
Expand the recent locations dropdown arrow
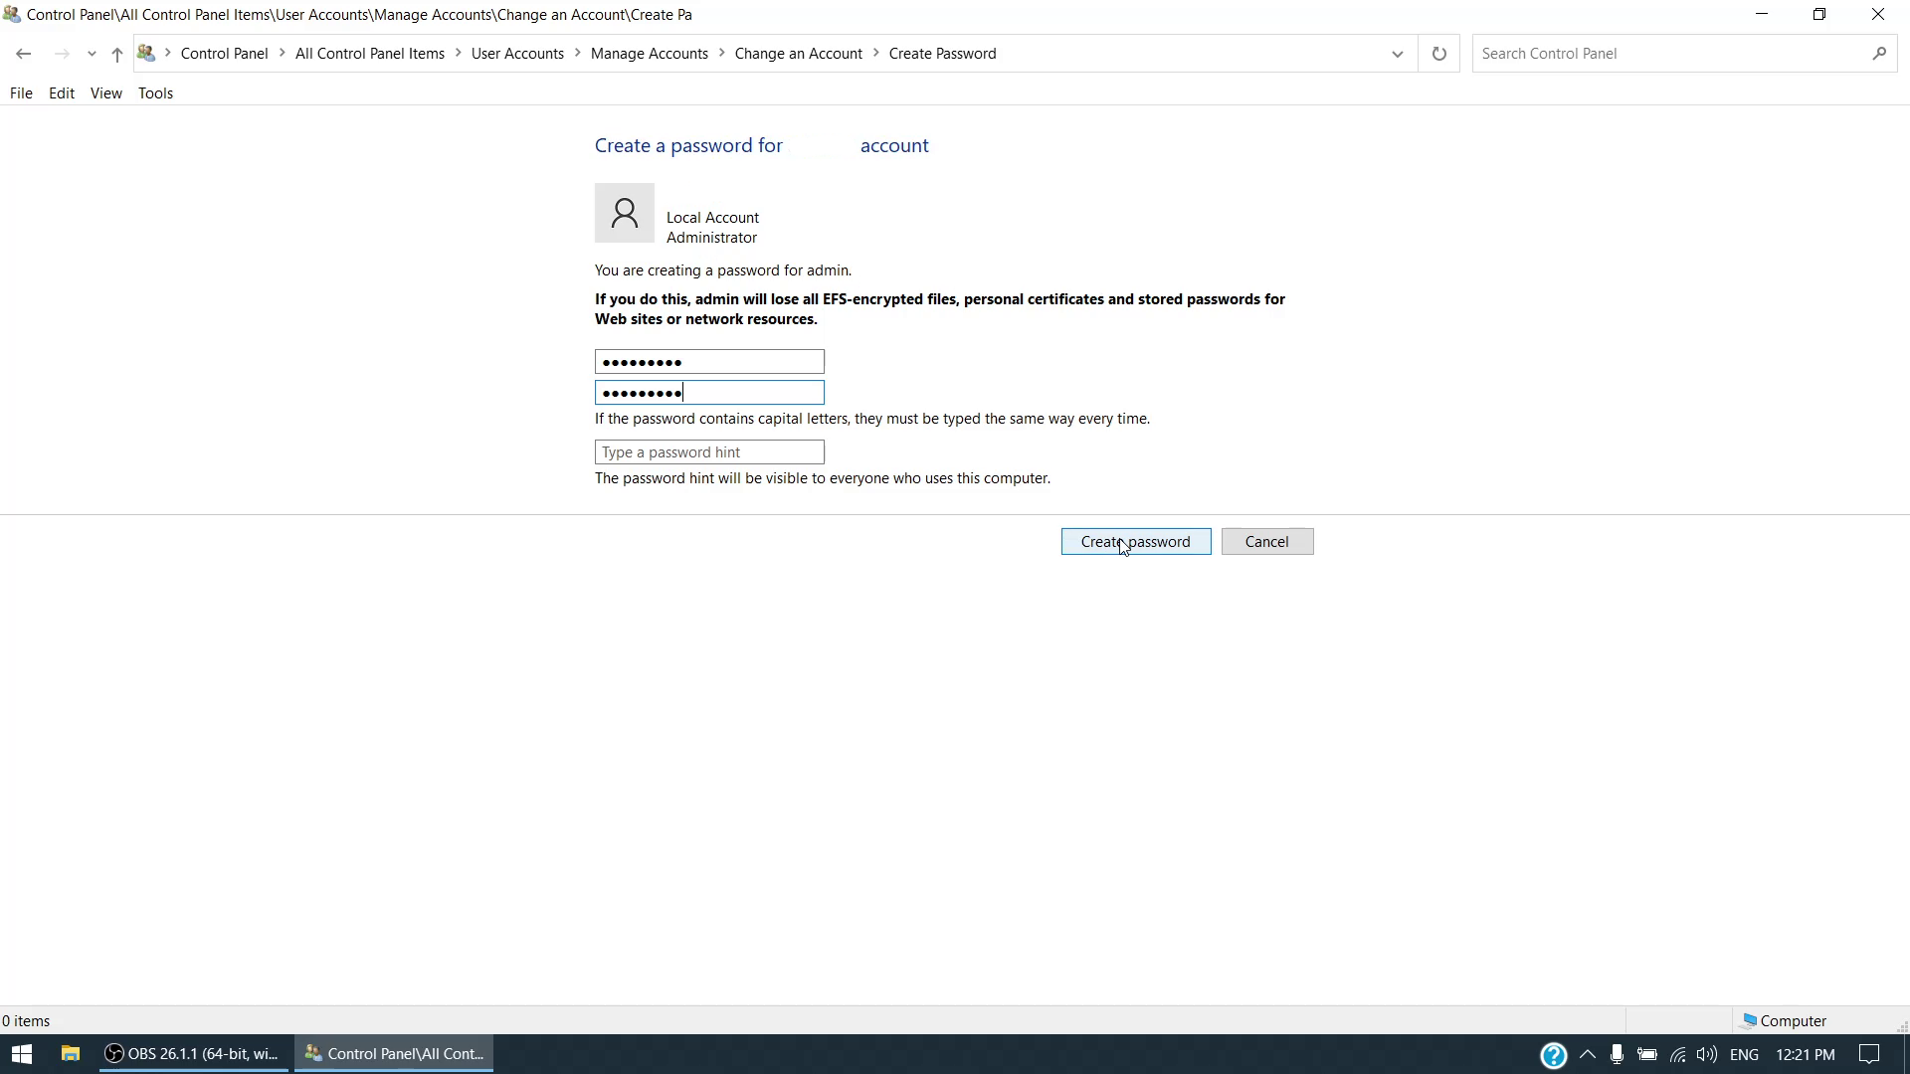(x=92, y=54)
